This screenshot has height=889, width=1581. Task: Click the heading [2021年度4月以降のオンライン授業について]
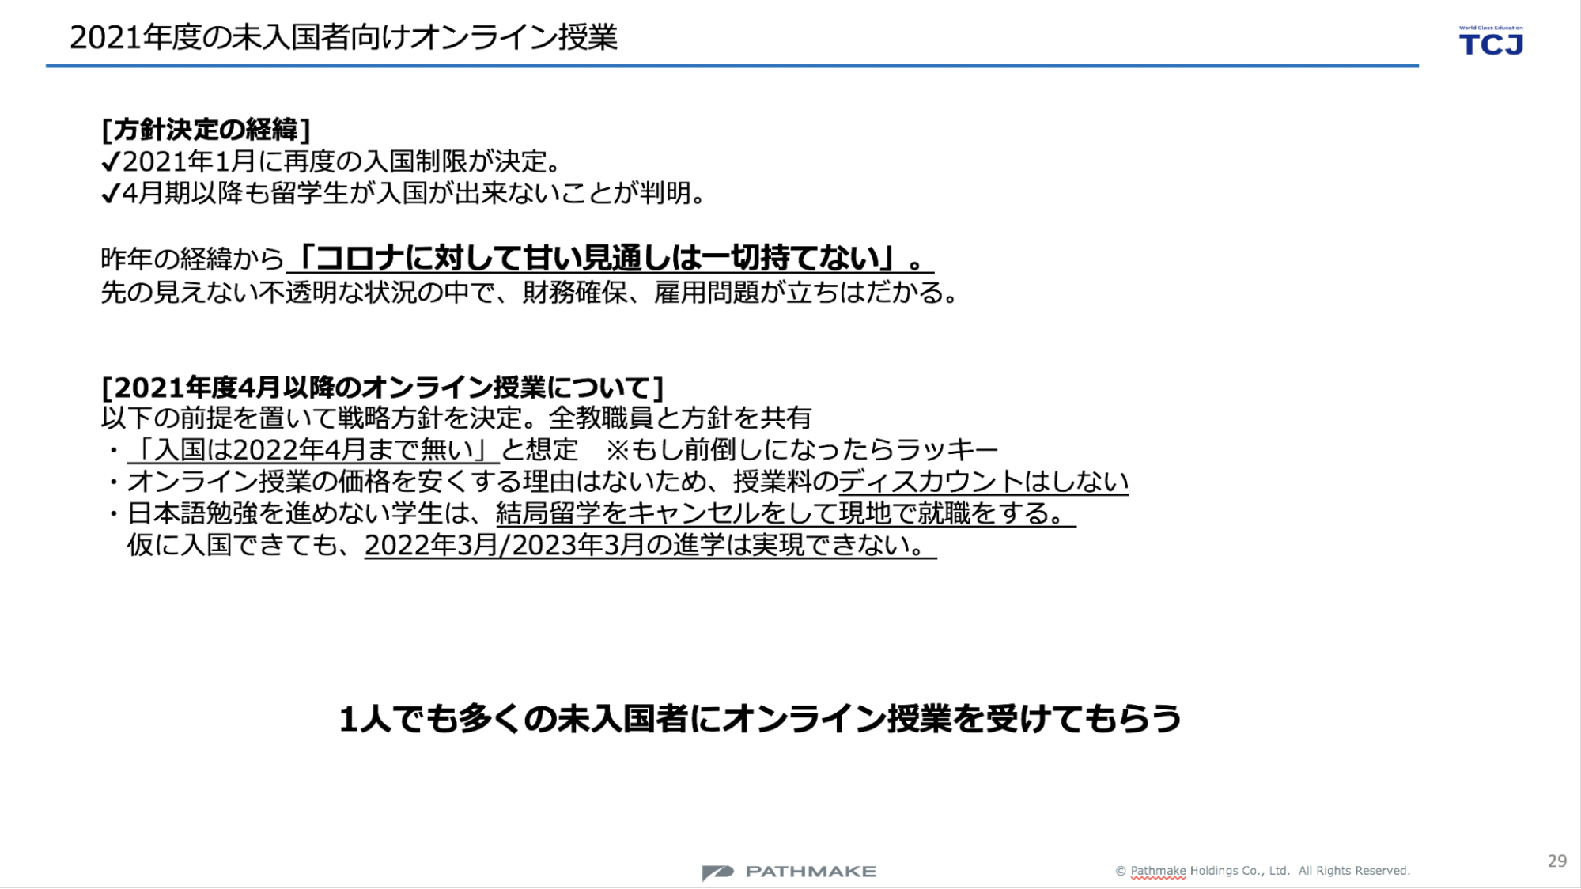coord(382,388)
